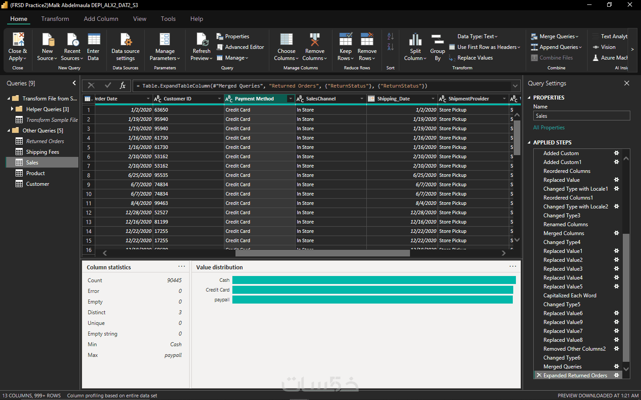Open the Manage query button

tap(232, 58)
